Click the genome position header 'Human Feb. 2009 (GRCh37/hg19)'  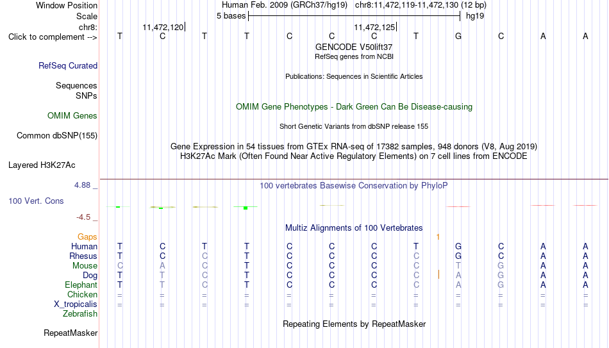285,5
